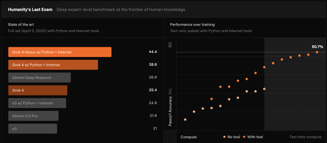Click the data point labeled 50.7%
This screenshot has width=327, height=143.
click(x=317, y=52)
